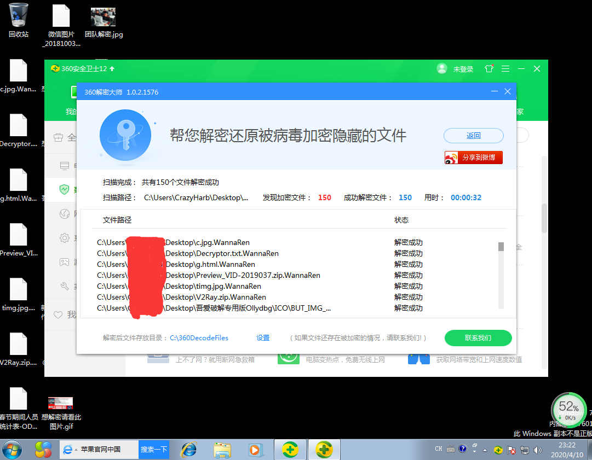
Task: Click the network tray icon
Action: click(x=525, y=450)
